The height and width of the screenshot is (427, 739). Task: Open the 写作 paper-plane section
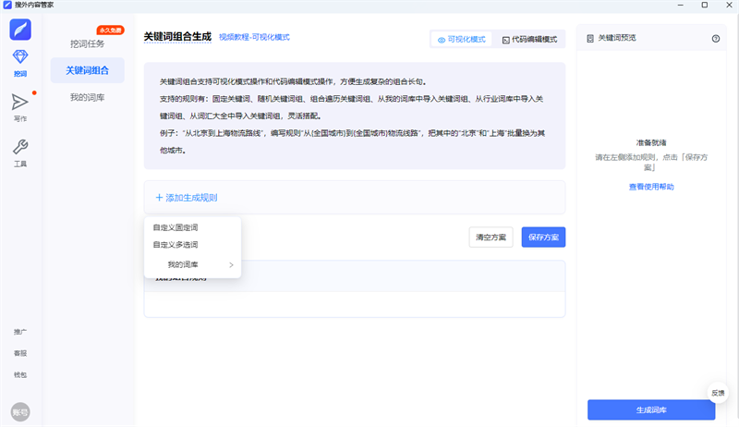(20, 107)
